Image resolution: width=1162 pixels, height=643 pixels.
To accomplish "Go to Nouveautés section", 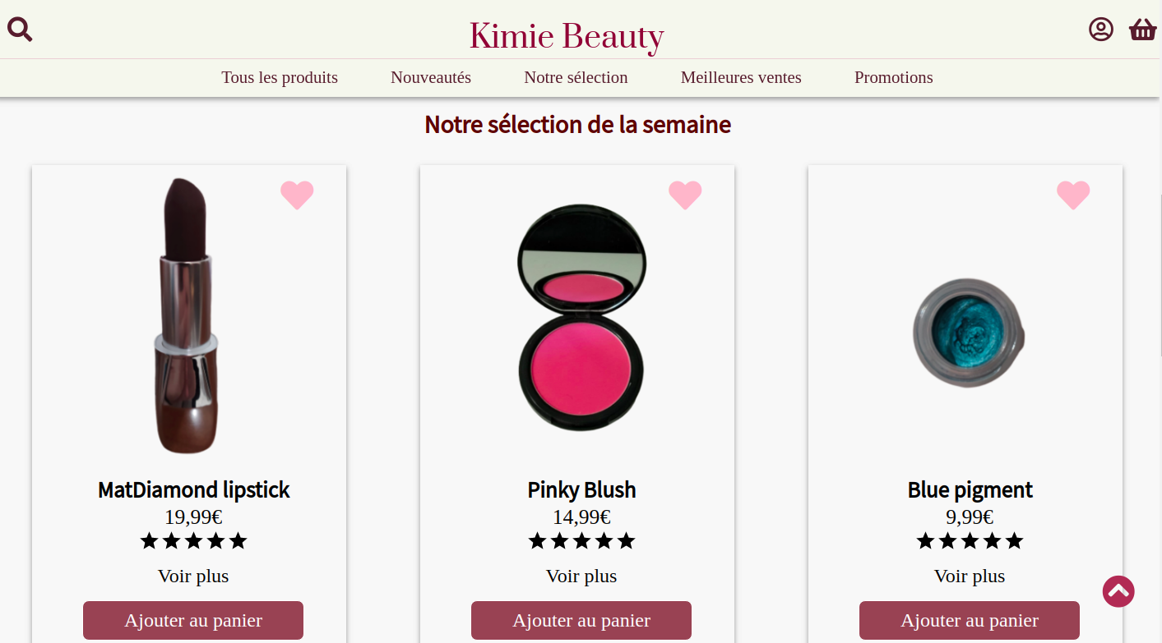I will point(431,77).
